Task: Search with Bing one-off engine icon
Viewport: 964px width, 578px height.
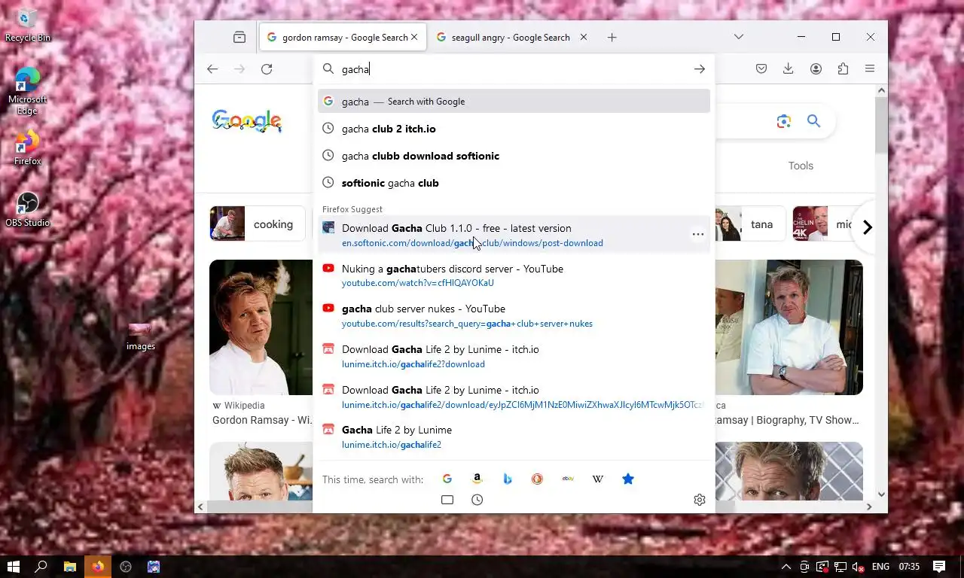Action: pyautogui.click(x=507, y=479)
